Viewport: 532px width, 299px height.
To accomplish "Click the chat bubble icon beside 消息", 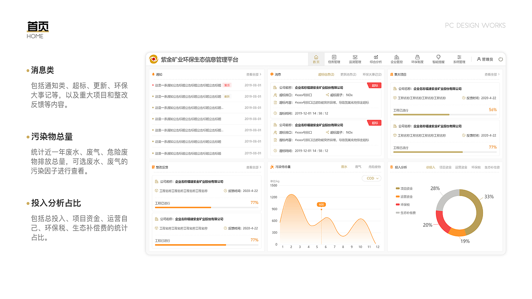I will coord(272,74).
